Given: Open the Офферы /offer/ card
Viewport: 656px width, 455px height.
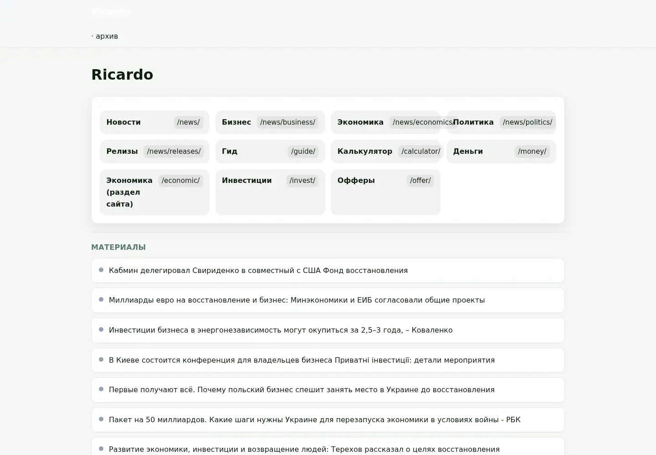Looking at the screenshot, I should (386, 192).
